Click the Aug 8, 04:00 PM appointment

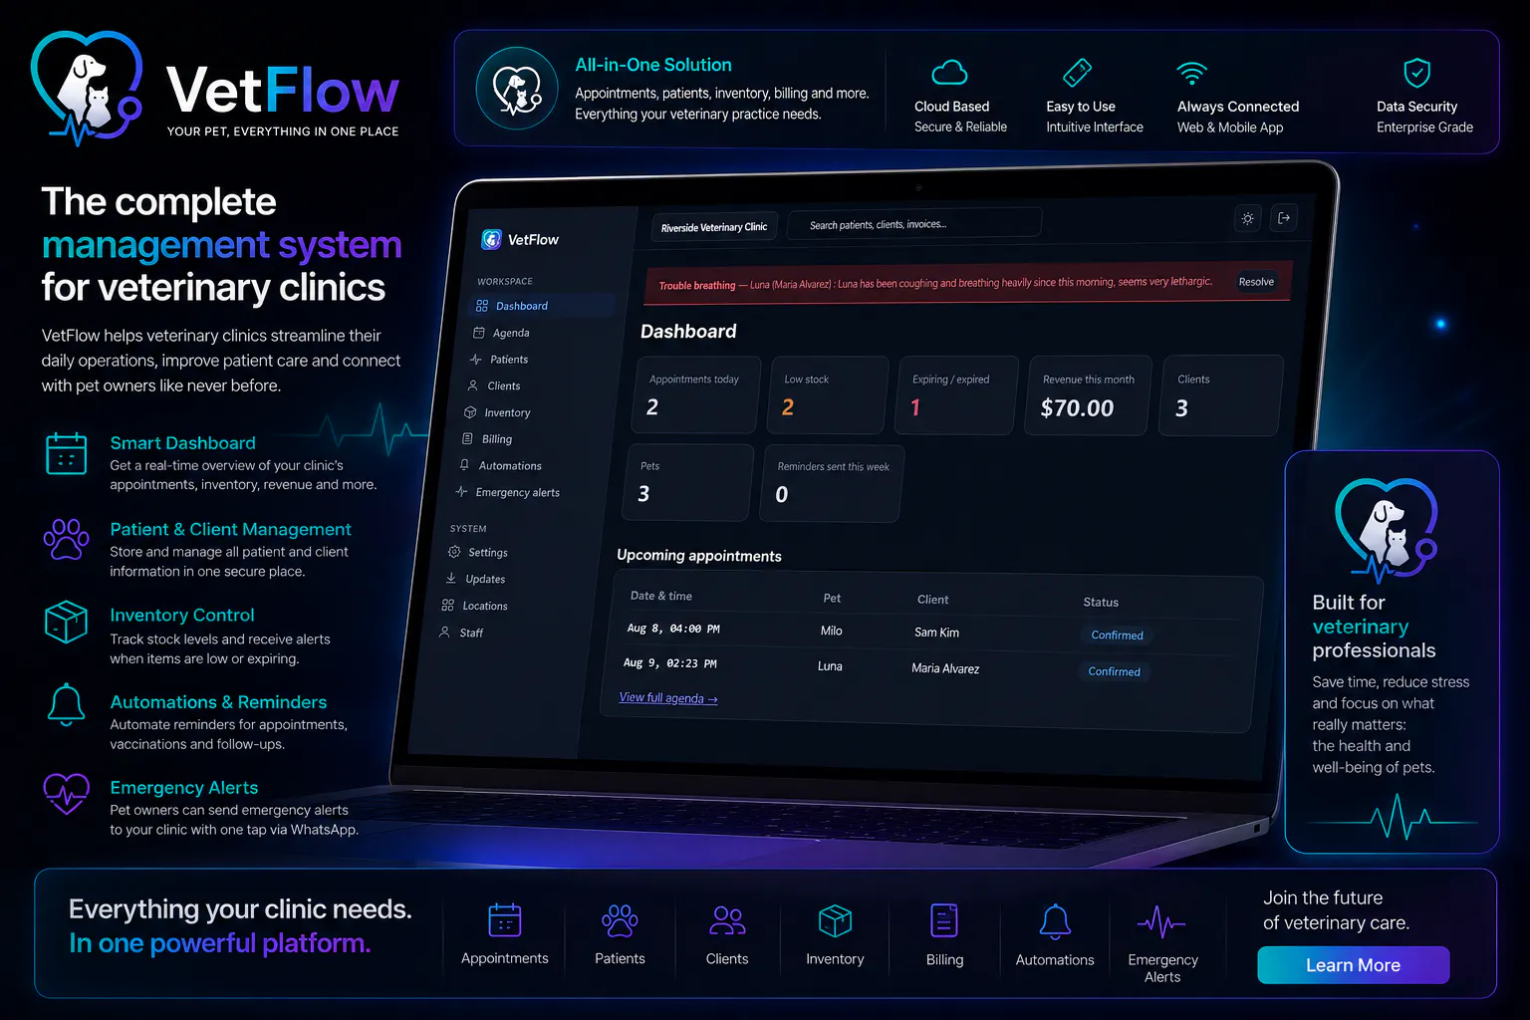[673, 629]
